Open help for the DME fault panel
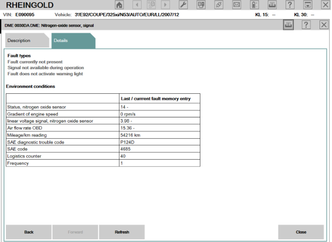 [306, 25]
